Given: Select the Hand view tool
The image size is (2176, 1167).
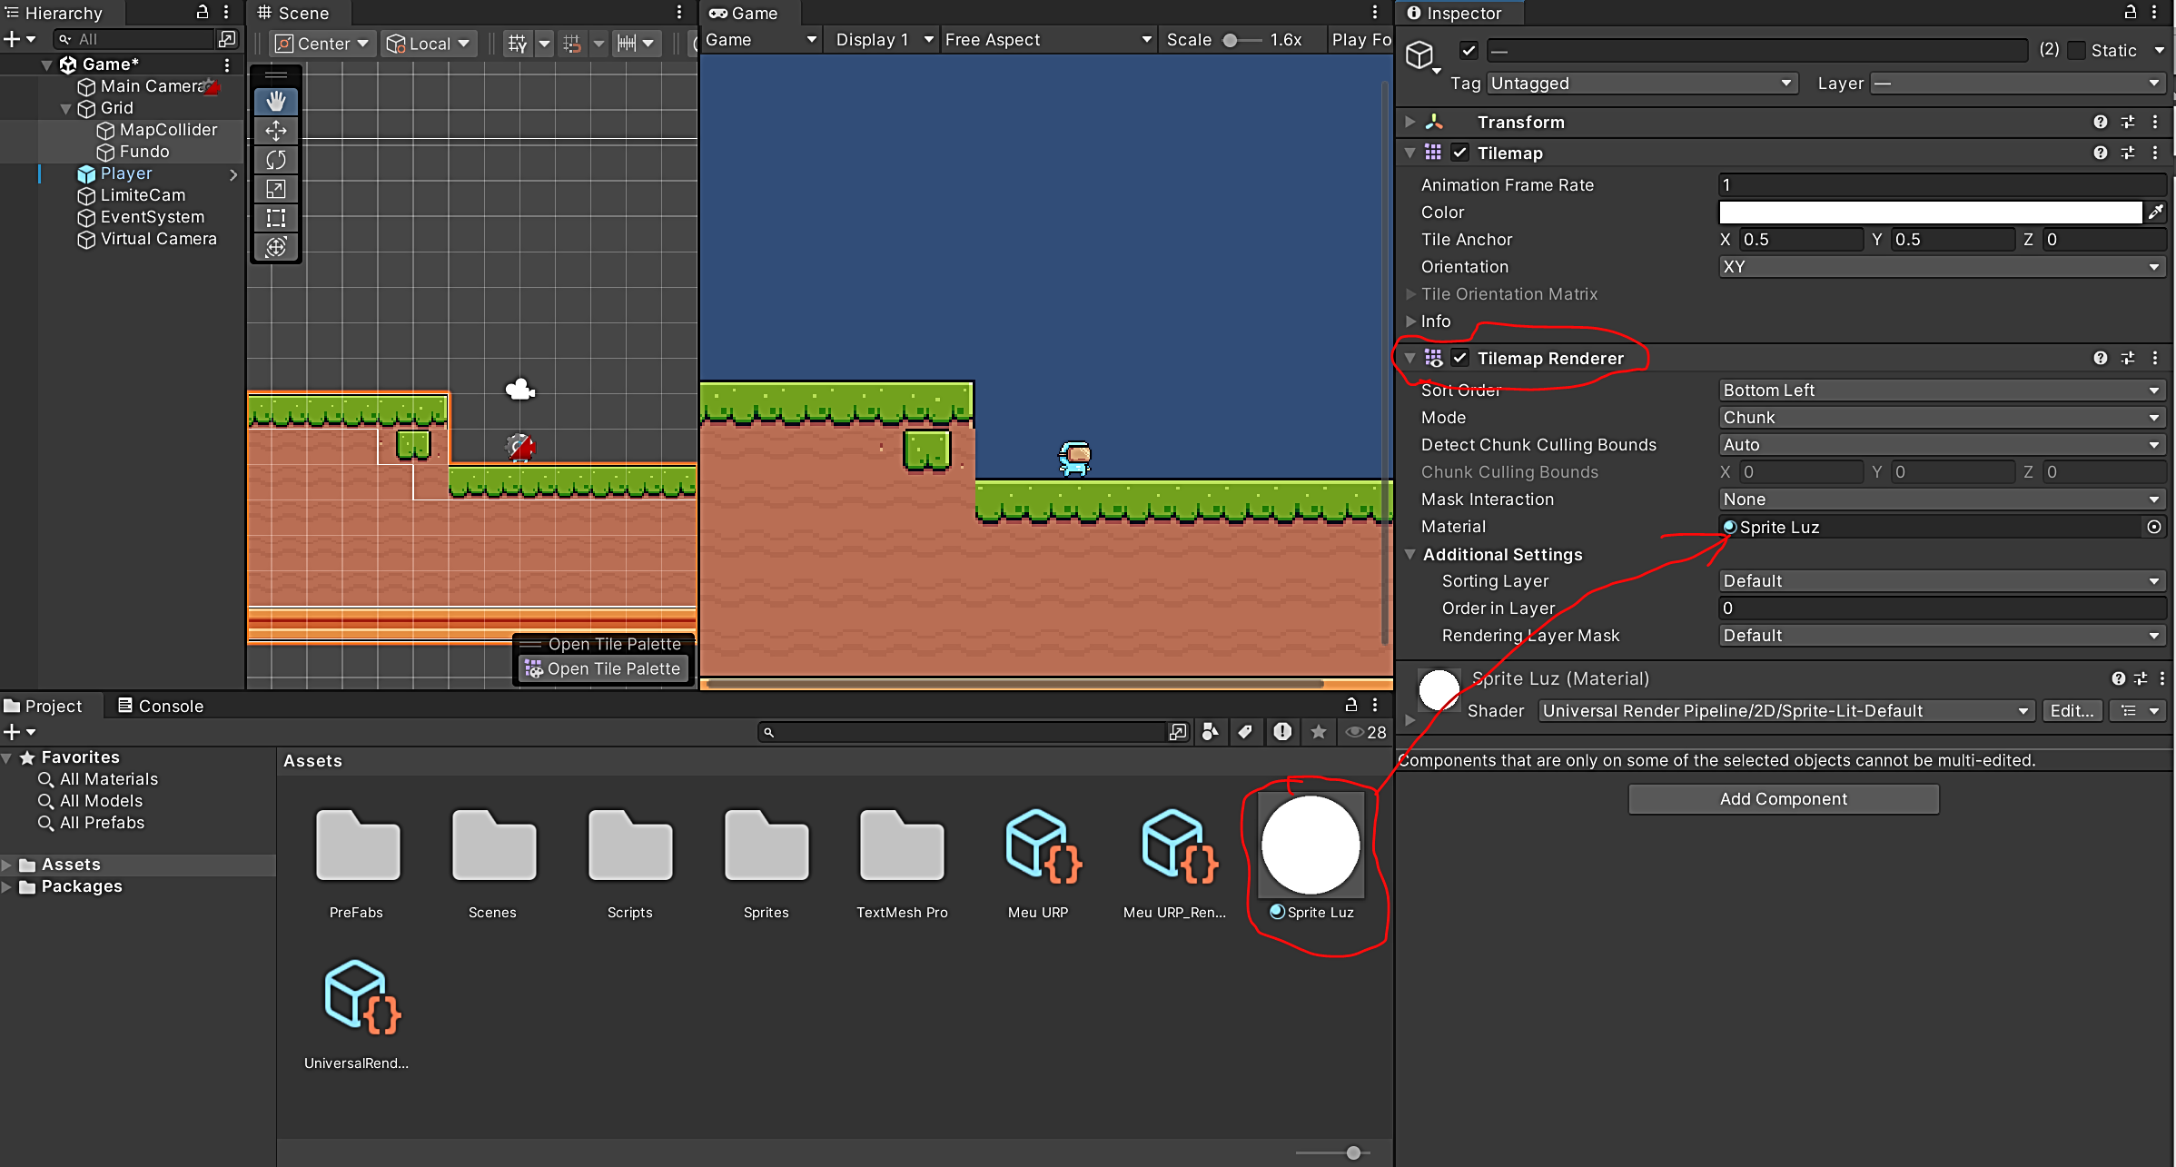Looking at the screenshot, I should click(276, 102).
